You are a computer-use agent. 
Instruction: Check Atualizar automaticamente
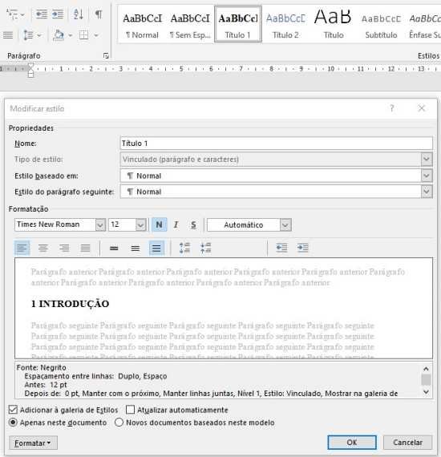tap(130, 410)
